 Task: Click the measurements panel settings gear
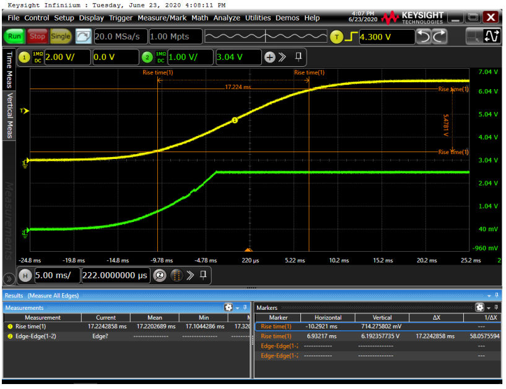[228, 307]
